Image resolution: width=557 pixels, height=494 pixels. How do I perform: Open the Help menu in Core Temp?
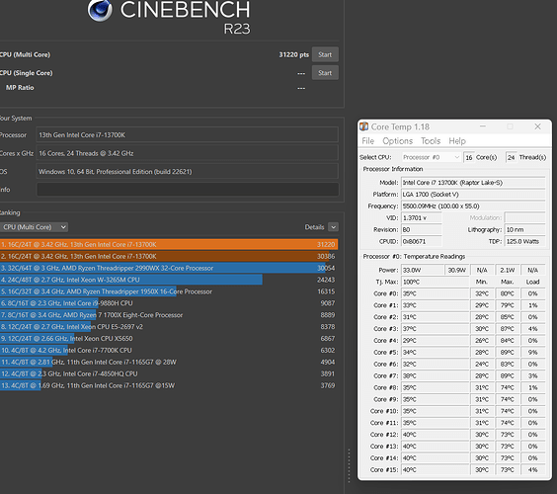[x=457, y=141]
